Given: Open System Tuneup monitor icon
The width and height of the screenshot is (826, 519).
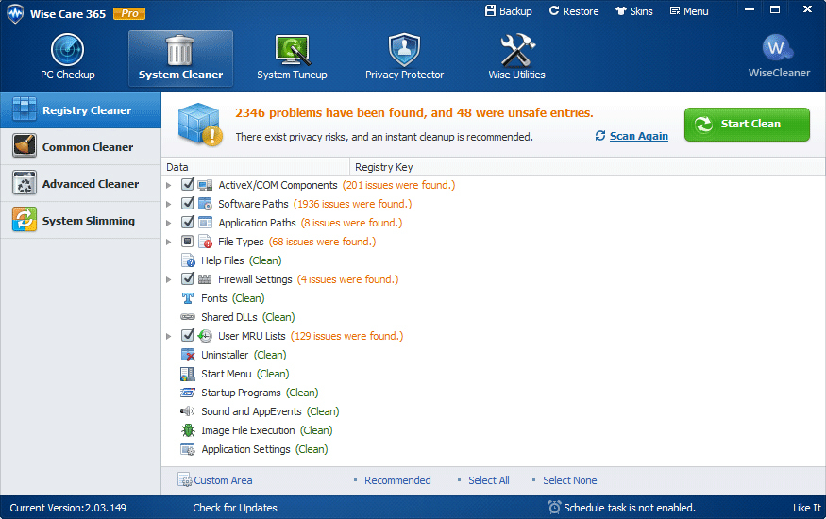Looking at the screenshot, I should pyautogui.click(x=292, y=51).
